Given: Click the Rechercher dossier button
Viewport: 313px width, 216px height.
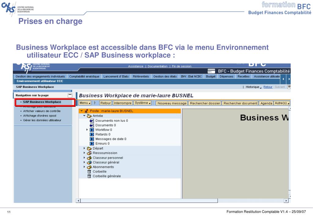Looking at the screenshot, I should tap(205, 103).
